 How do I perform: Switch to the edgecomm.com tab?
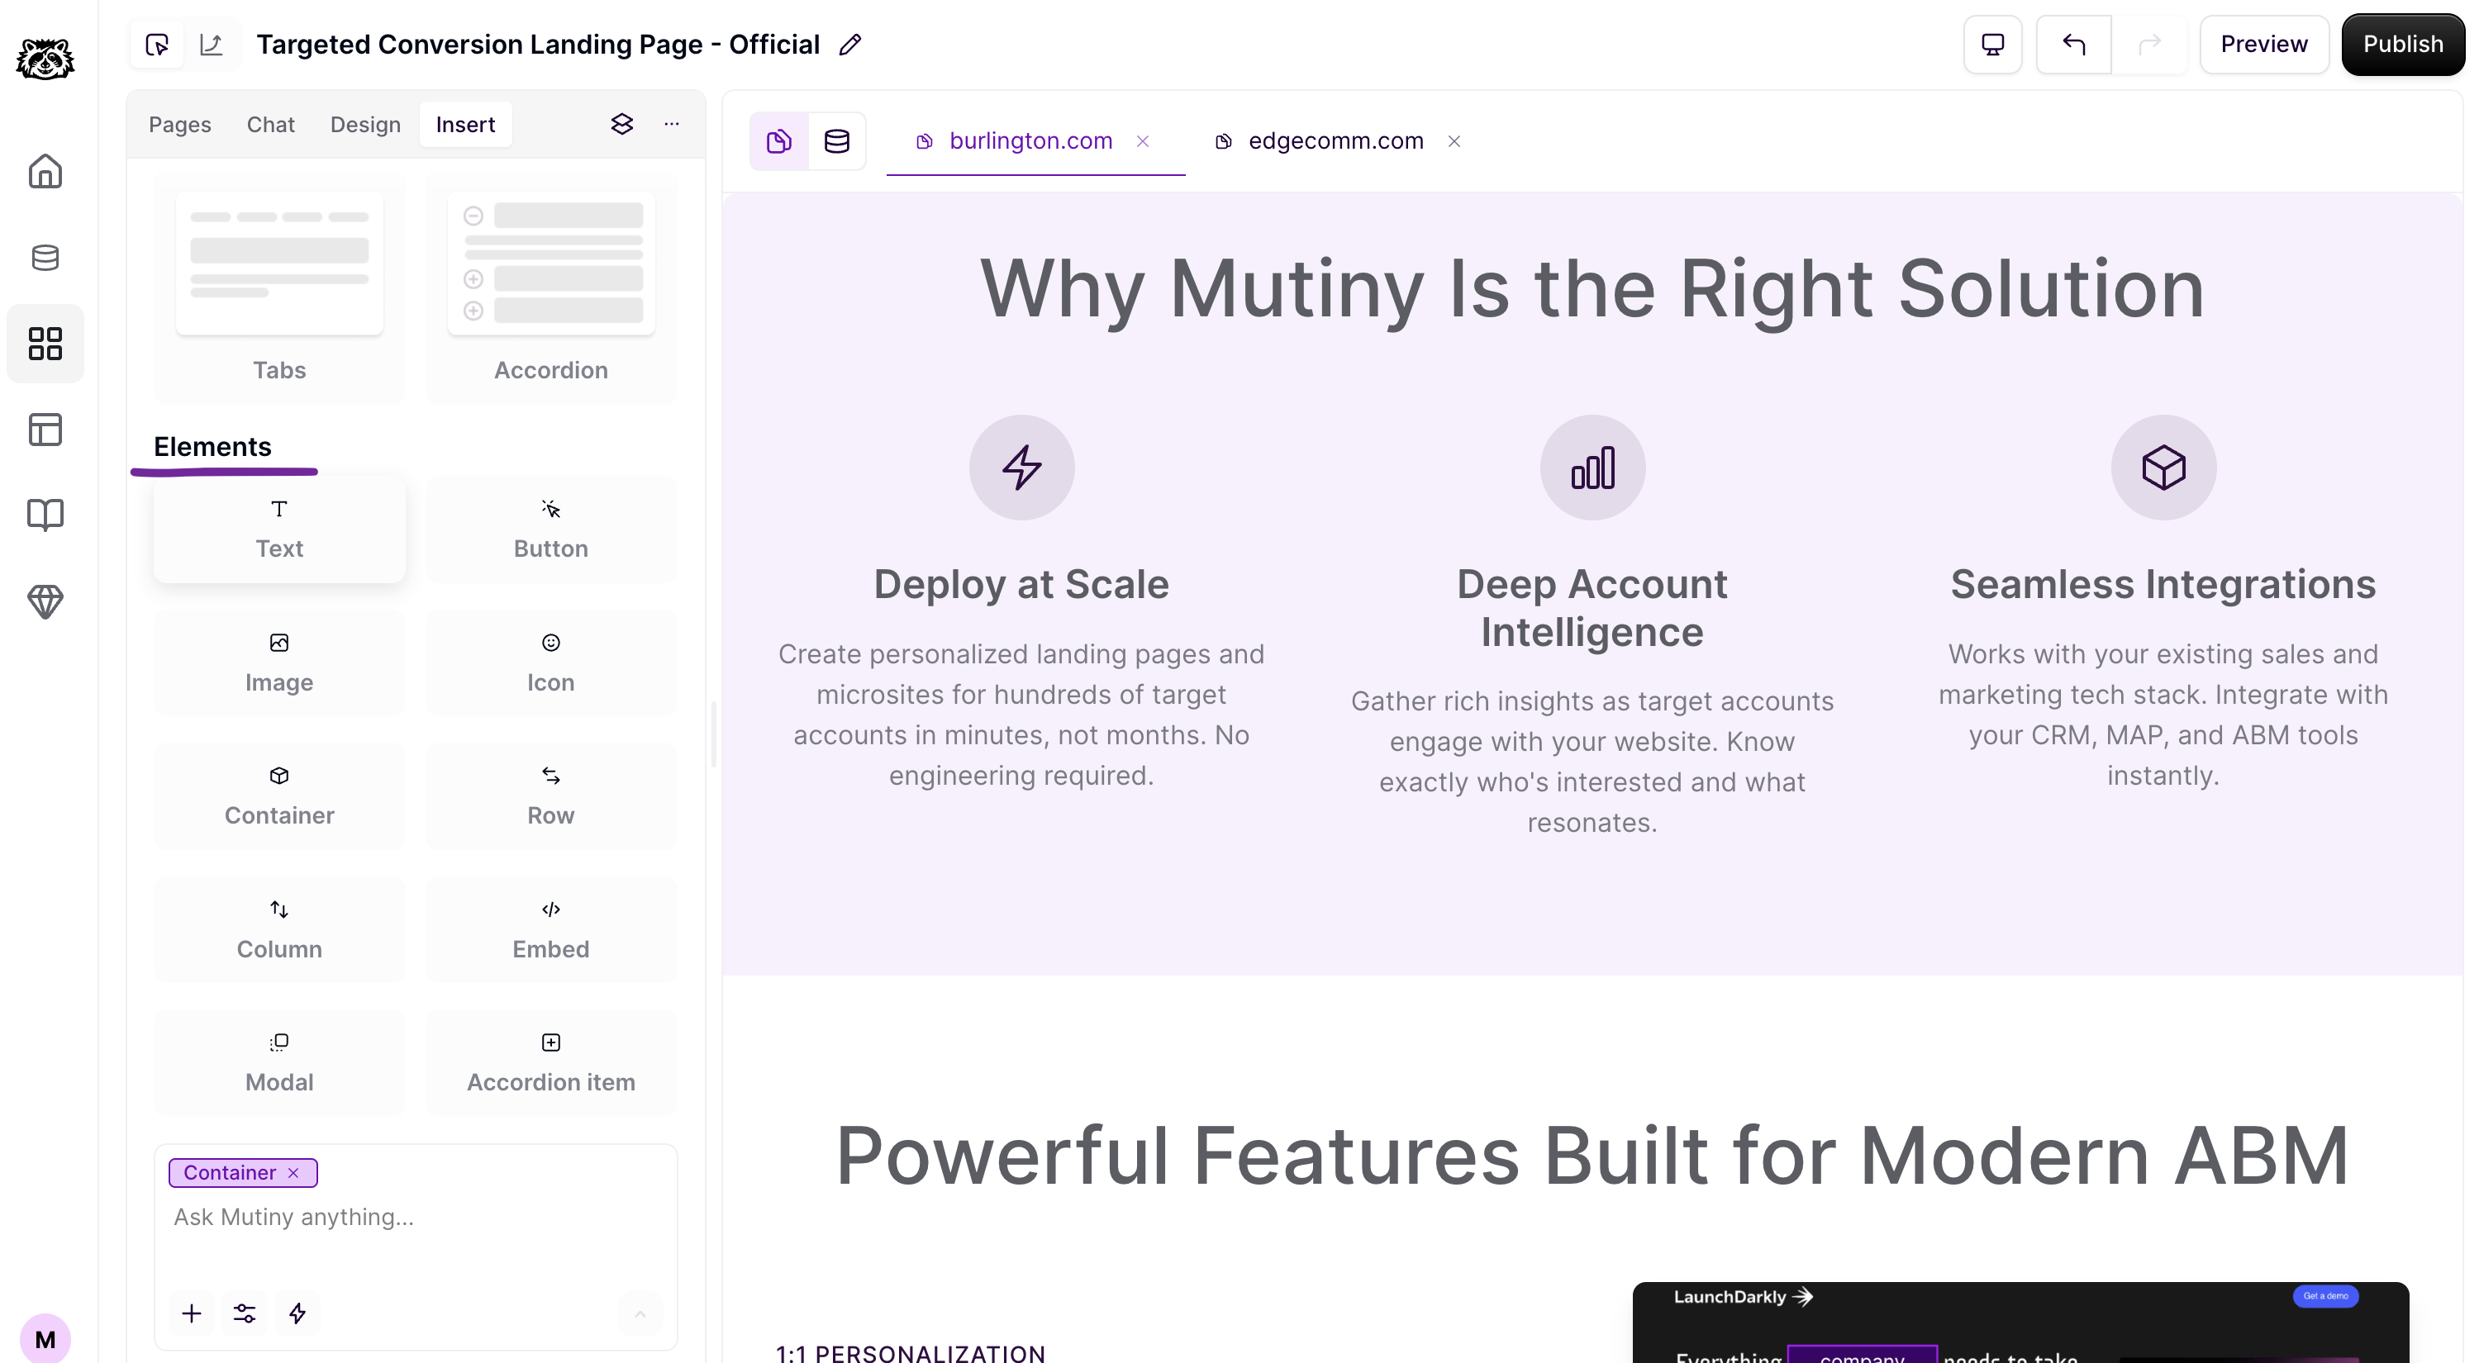pyautogui.click(x=1334, y=141)
